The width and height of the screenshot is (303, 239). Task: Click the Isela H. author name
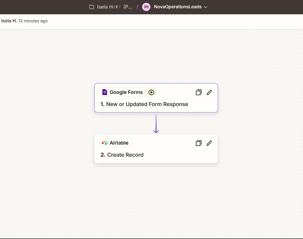(x=9, y=21)
